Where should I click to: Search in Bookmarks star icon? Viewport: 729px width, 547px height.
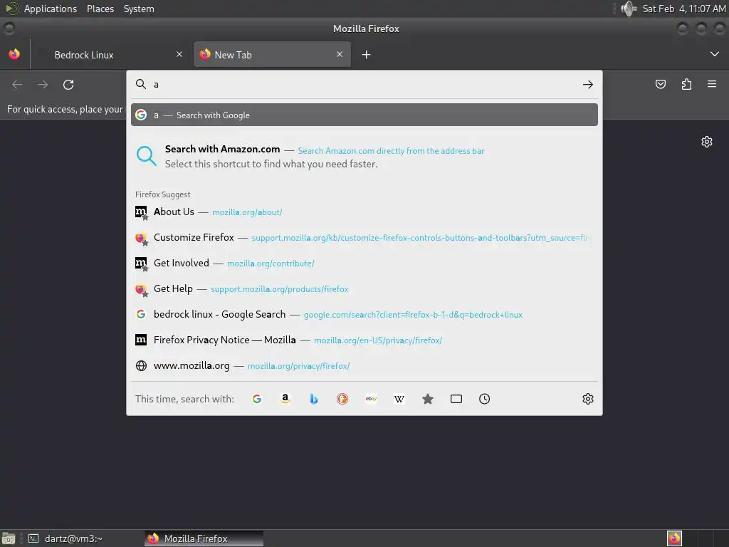click(428, 399)
